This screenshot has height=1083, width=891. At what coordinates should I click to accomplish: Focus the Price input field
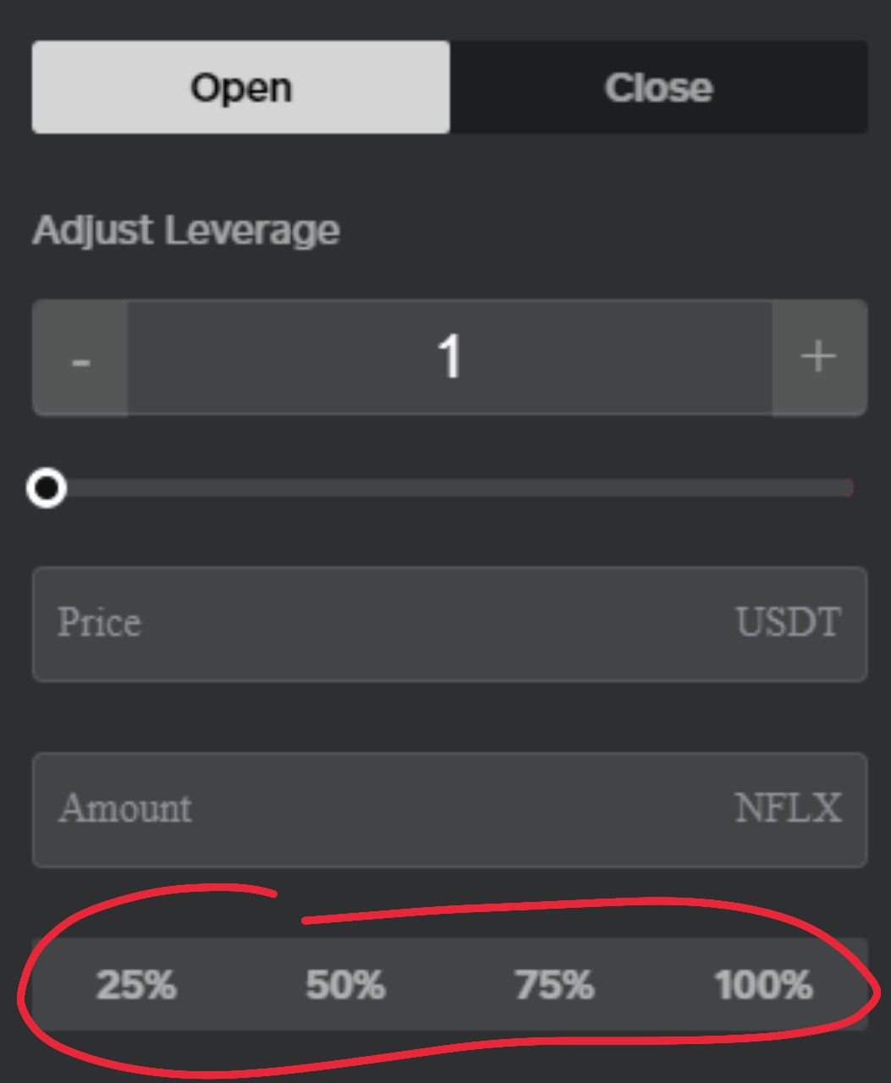(449, 624)
